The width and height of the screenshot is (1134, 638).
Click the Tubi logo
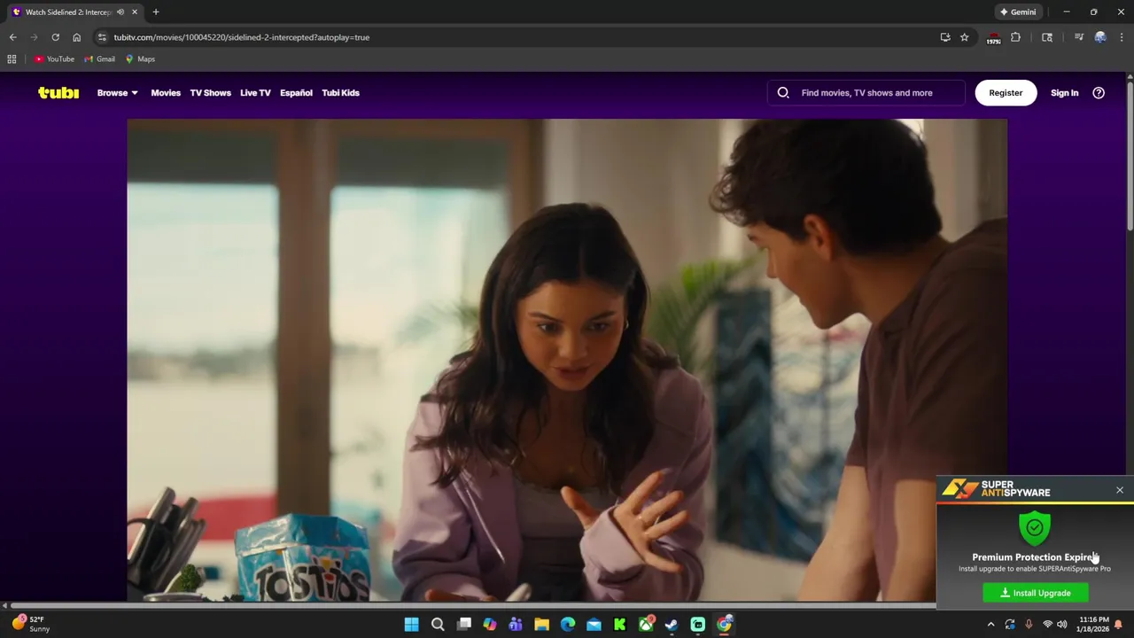58,92
